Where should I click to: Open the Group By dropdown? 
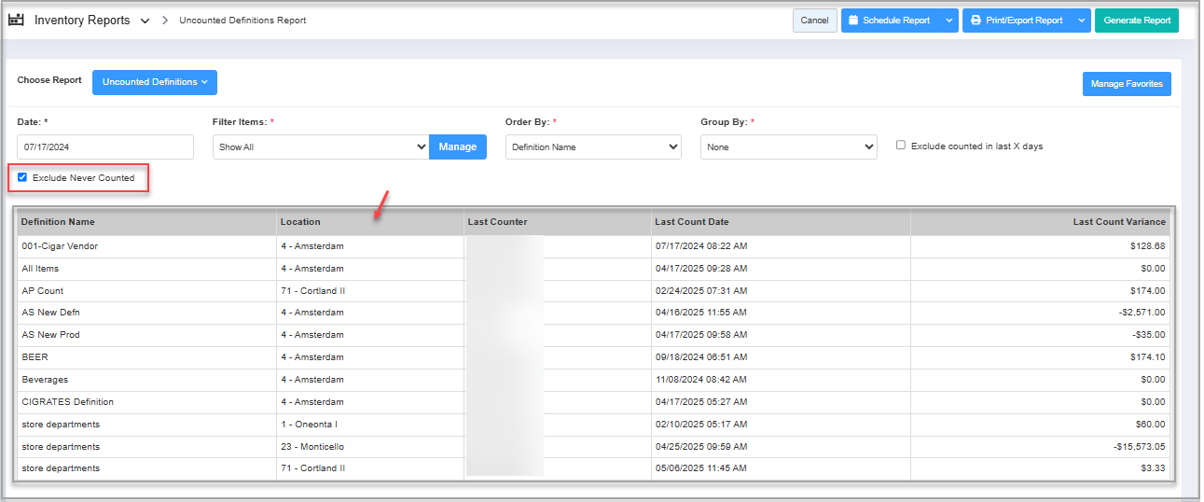789,147
